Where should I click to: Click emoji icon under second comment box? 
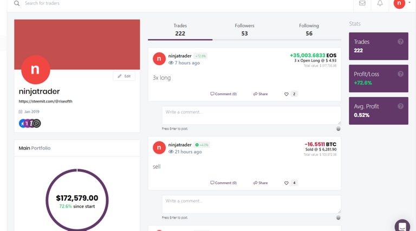[338, 218]
